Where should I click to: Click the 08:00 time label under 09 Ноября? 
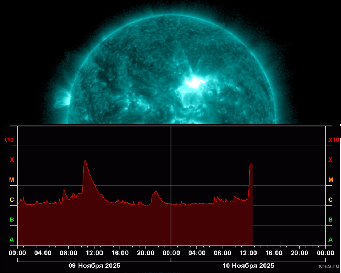click(68, 253)
